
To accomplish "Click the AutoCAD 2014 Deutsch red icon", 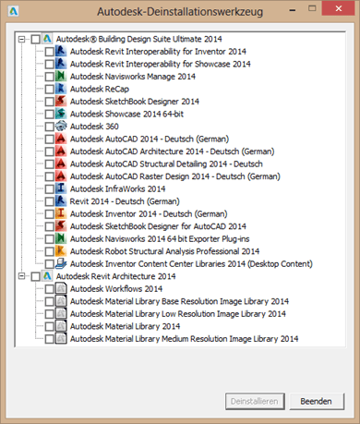I will coord(61,139).
